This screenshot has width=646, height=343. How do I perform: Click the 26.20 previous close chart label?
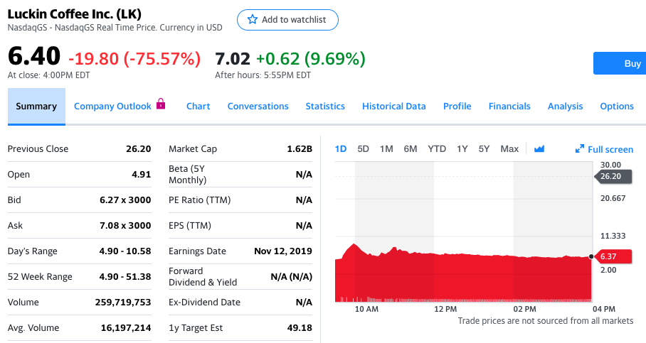click(613, 176)
